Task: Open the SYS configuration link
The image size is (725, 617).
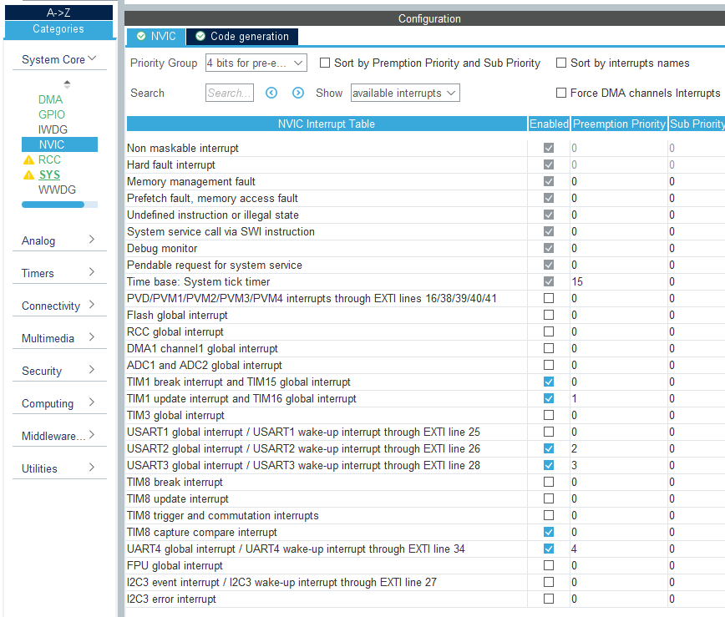Action: (49, 174)
